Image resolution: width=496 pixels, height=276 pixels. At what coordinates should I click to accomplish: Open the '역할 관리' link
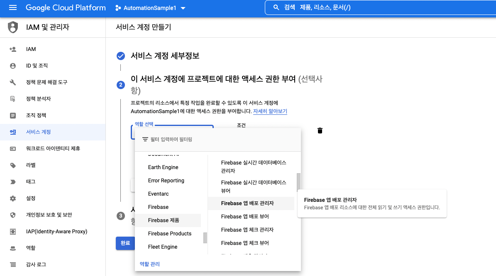click(149, 264)
